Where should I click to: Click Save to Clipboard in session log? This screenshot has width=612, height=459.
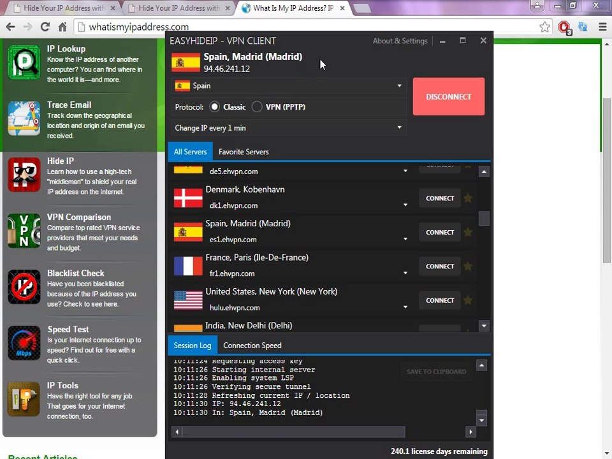point(436,372)
